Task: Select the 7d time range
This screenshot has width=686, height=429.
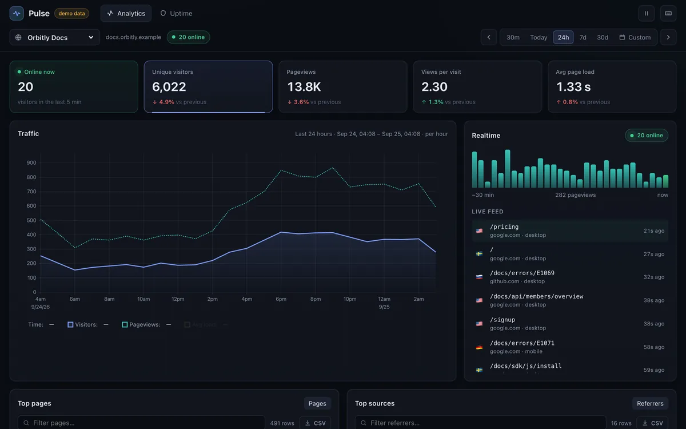Action: coord(583,37)
